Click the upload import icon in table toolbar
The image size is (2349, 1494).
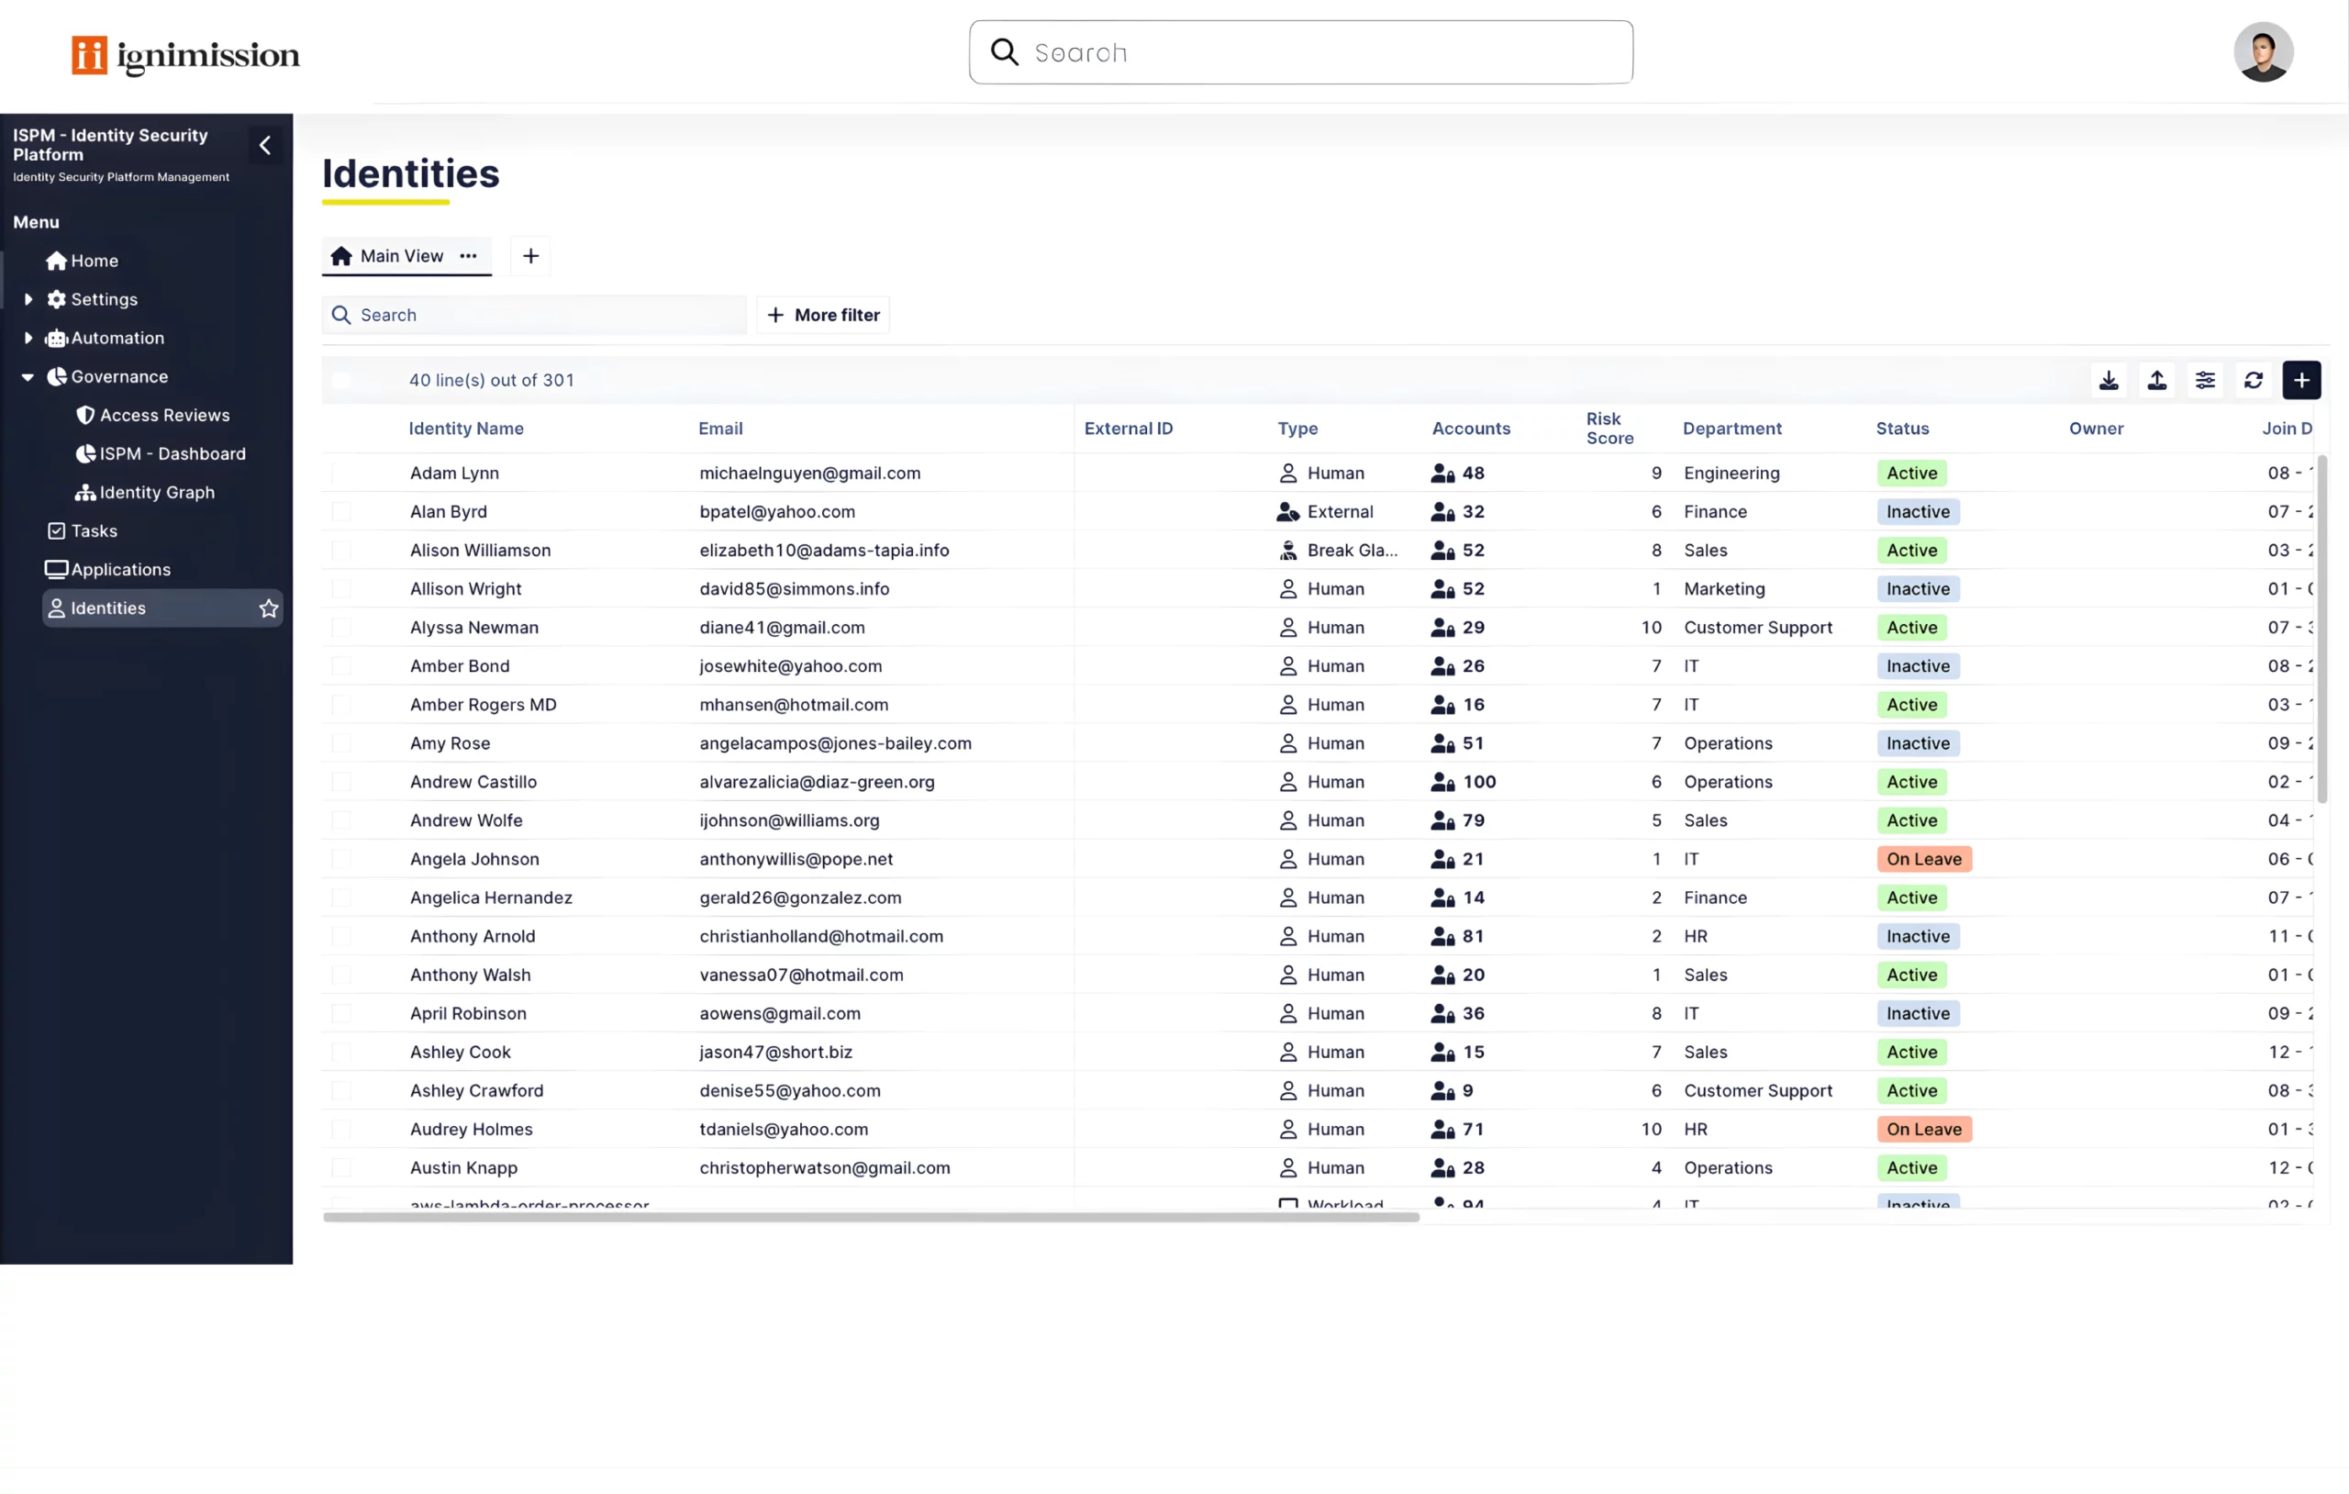[2157, 381]
